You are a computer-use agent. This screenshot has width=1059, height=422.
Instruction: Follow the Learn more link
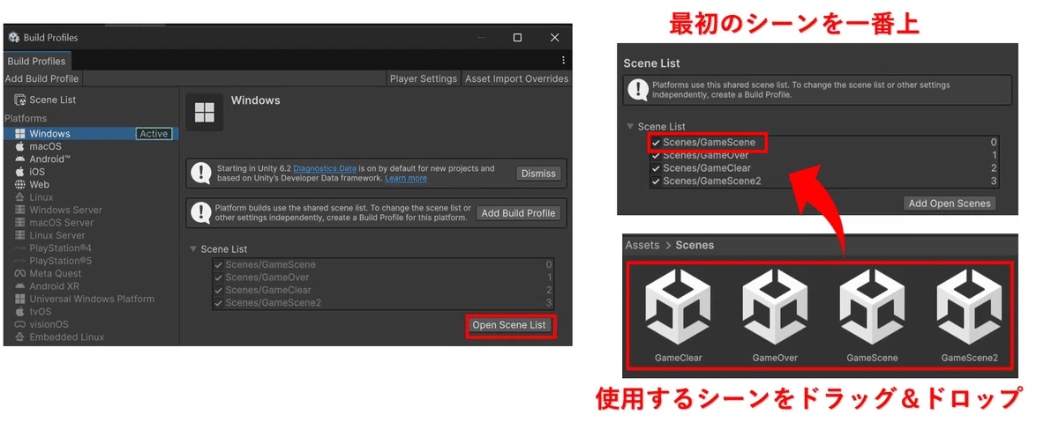406,178
